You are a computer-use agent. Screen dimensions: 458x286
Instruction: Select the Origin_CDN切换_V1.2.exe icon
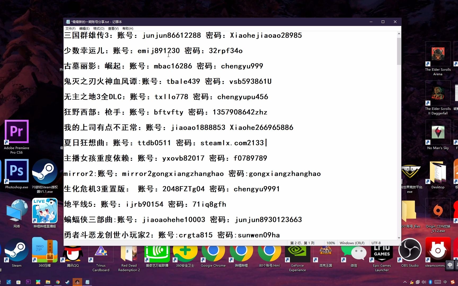438,215
